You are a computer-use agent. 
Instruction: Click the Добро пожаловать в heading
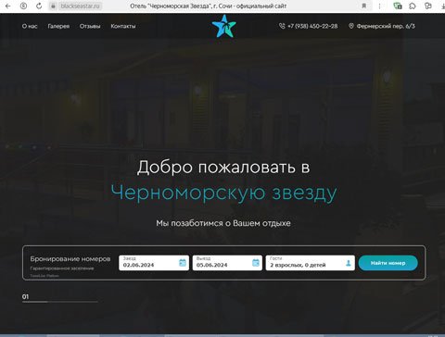[223, 168]
